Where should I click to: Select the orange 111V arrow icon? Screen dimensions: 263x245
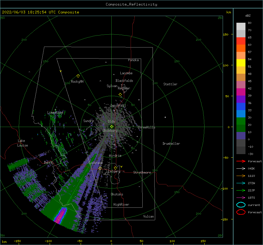click(241, 176)
